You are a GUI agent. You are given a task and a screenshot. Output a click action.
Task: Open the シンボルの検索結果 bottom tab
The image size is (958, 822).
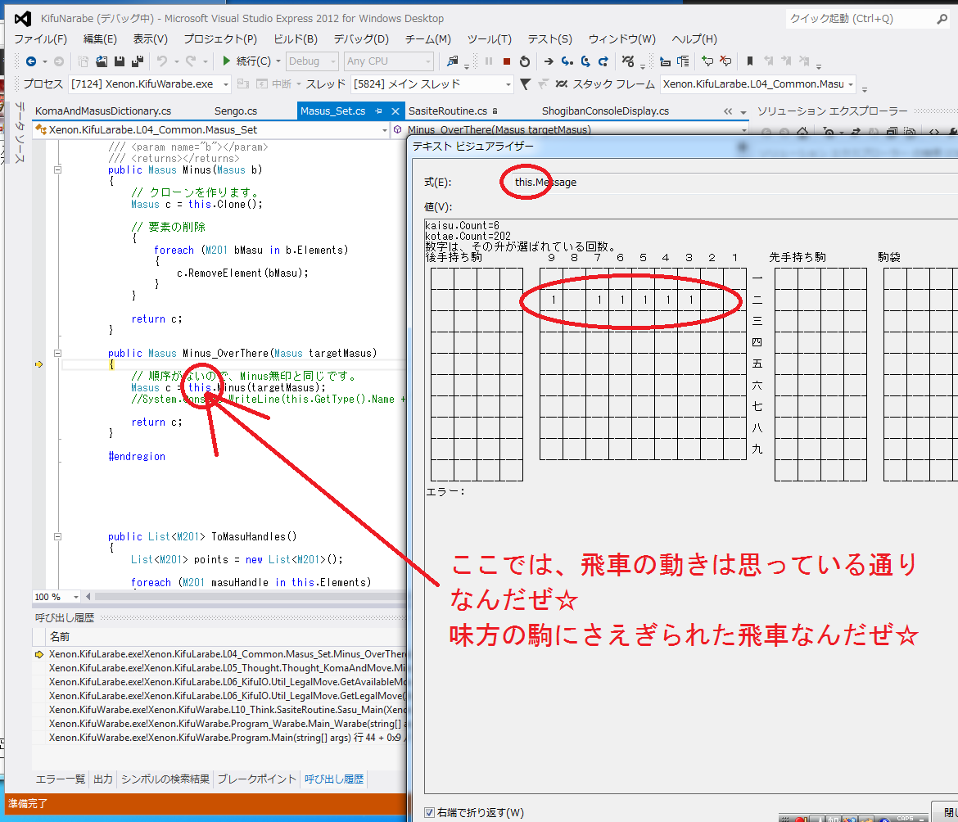coord(165,779)
